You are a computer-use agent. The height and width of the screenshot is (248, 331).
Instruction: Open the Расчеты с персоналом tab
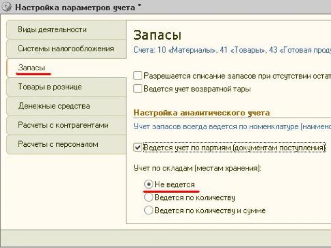[x=58, y=144]
